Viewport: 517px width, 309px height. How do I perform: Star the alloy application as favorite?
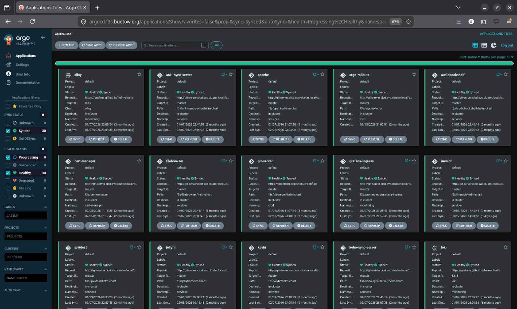(x=139, y=74)
